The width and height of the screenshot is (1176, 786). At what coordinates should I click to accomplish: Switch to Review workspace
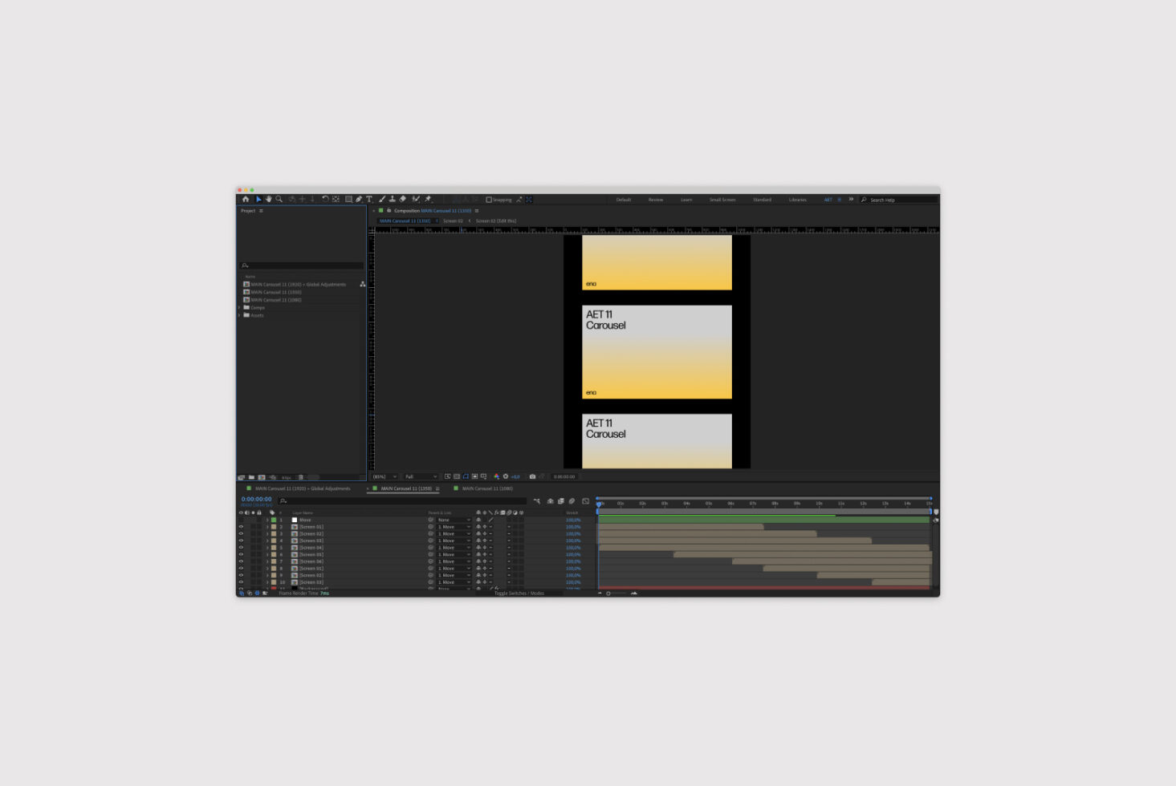656,200
